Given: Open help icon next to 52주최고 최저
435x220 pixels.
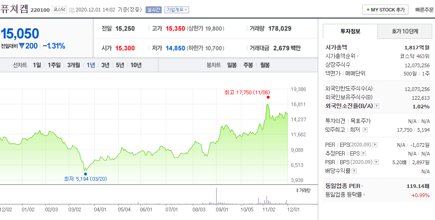Looking at the screenshot, I should 365,130.
